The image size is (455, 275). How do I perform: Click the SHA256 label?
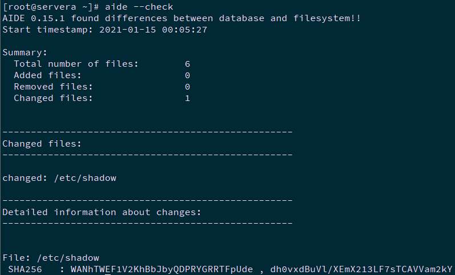pos(25,269)
